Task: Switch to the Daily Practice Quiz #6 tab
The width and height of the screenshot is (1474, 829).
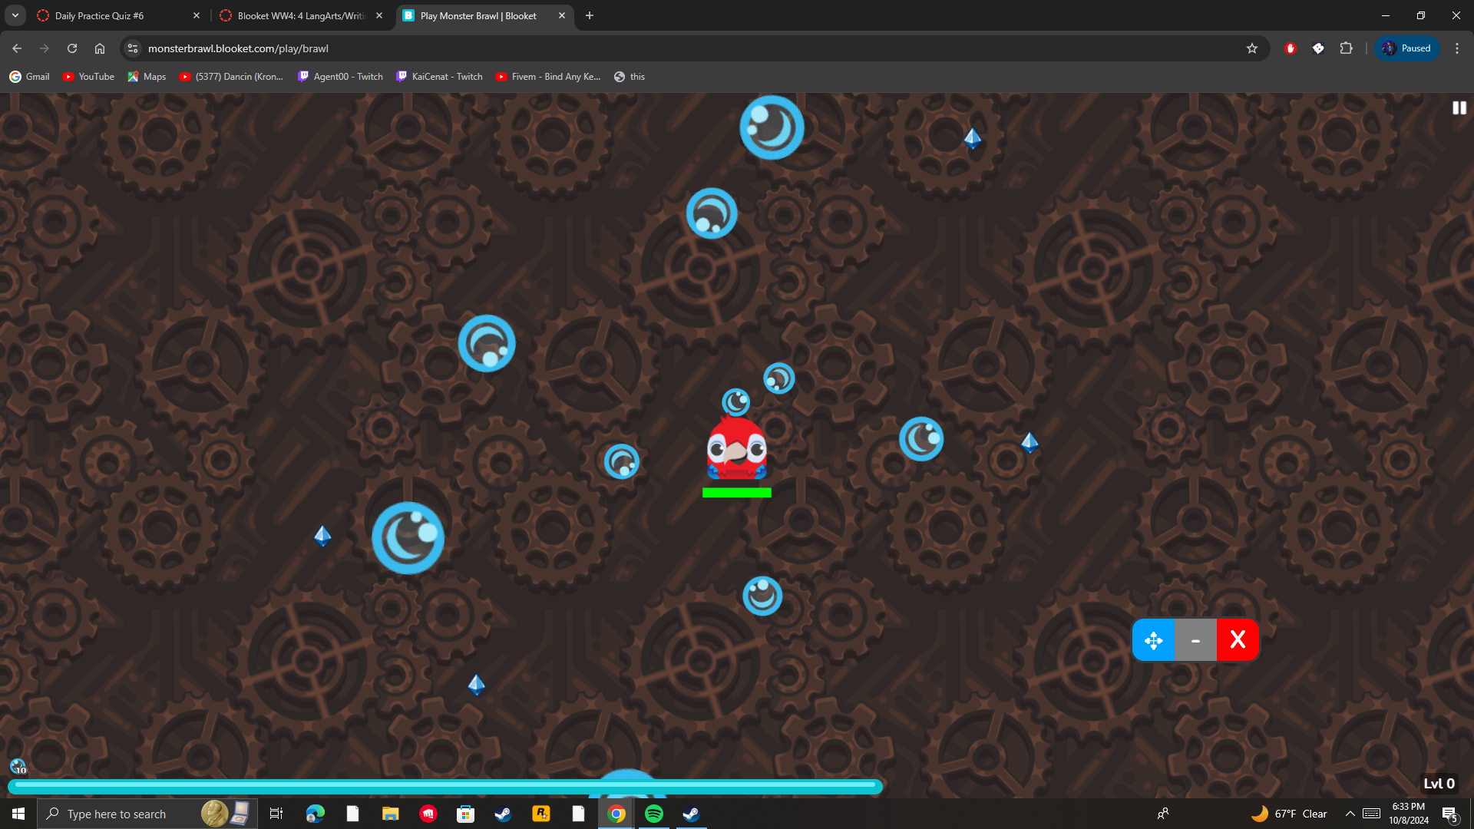Action: [100, 15]
